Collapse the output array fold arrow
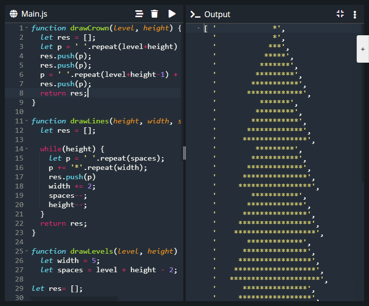The height and width of the screenshot is (306, 369). pos(198,28)
